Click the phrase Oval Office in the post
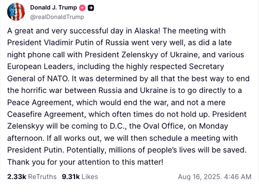 (x=163, y=126)
